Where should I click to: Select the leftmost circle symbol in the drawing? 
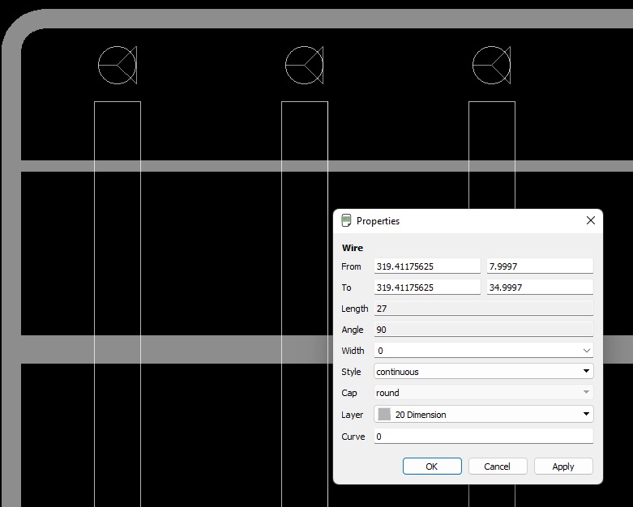point(118,65)
